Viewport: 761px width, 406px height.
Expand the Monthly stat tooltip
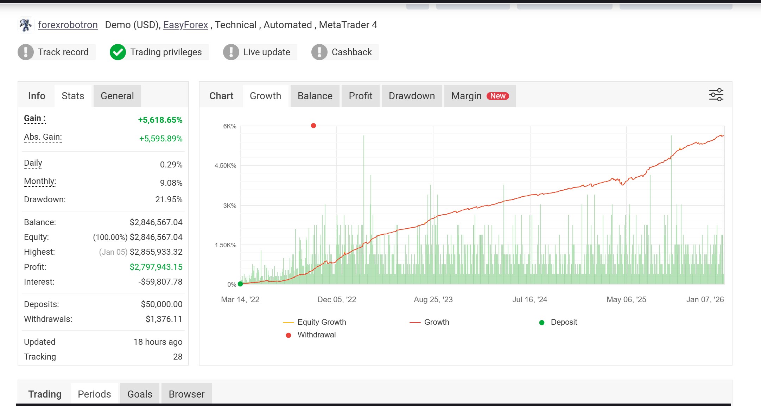coord(39,181)
